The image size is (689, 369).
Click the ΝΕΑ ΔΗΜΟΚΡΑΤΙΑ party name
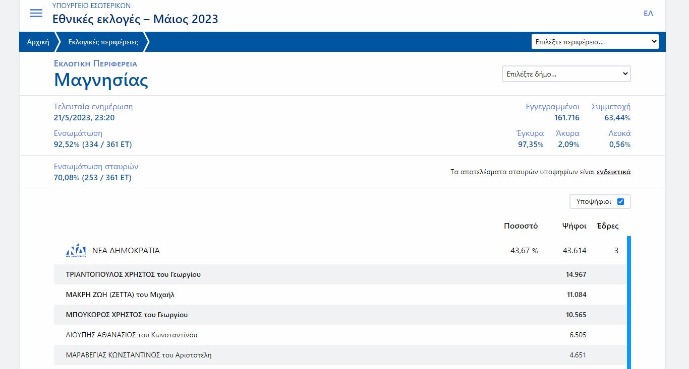click(x=126, y=251)
